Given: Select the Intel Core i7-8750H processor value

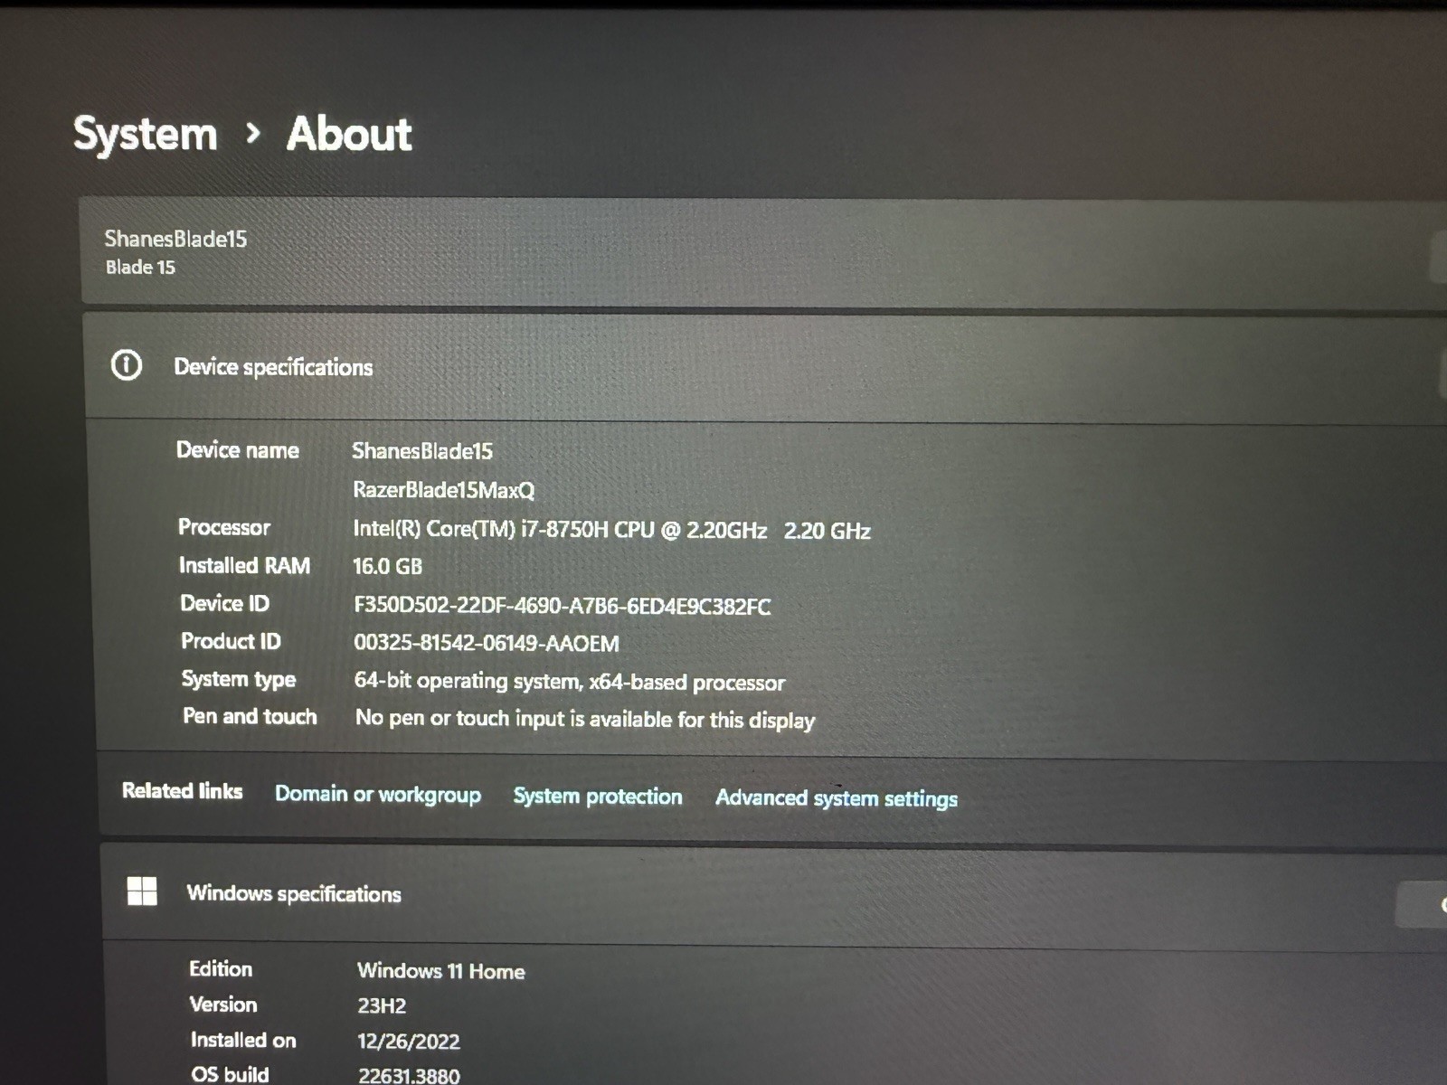Looking at the screenshot, I should coord(612,530).
